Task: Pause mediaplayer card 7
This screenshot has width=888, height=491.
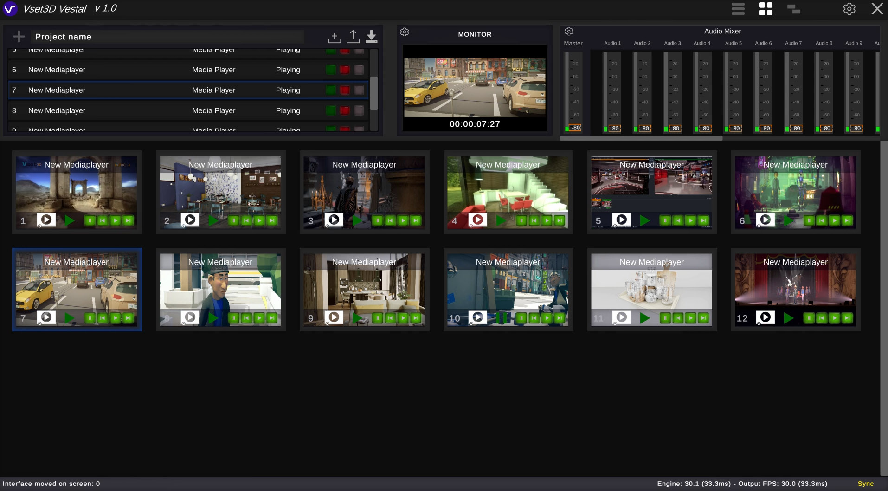Action: tap(90, 318)
